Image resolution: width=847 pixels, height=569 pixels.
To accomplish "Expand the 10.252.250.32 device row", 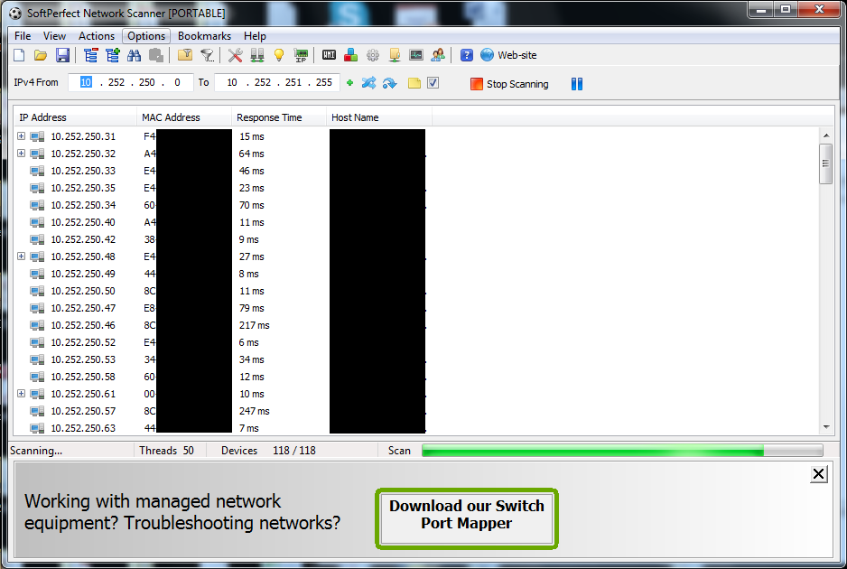I will click(x=21, y=154).
